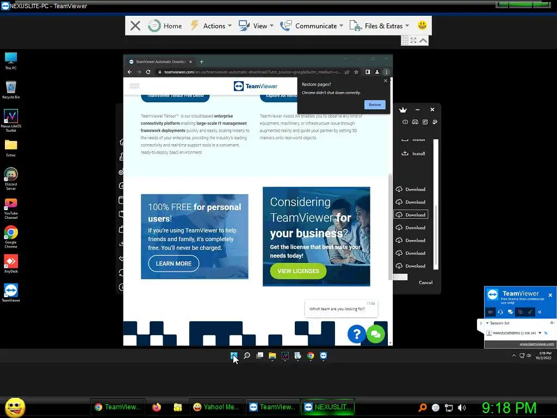Click the webpage vertical scrollbar in Chrome
Screen dimensions: 557x418
tap(391, 226)
